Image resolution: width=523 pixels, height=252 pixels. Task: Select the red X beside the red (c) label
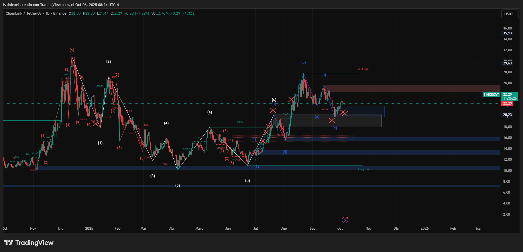(x=95, y=124)
